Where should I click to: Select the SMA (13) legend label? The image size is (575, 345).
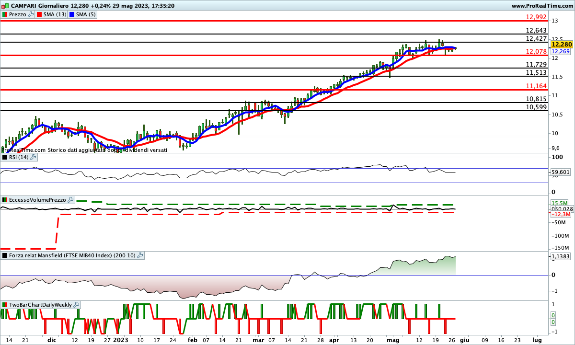(54, 14)
